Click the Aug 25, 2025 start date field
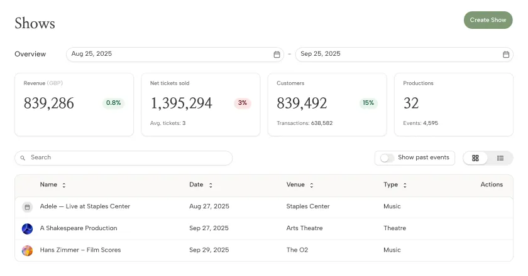528x276 pixels. 175,54
